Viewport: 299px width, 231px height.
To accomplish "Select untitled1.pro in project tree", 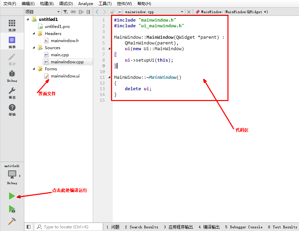I will pyautogui.click(x=57, y=27).
